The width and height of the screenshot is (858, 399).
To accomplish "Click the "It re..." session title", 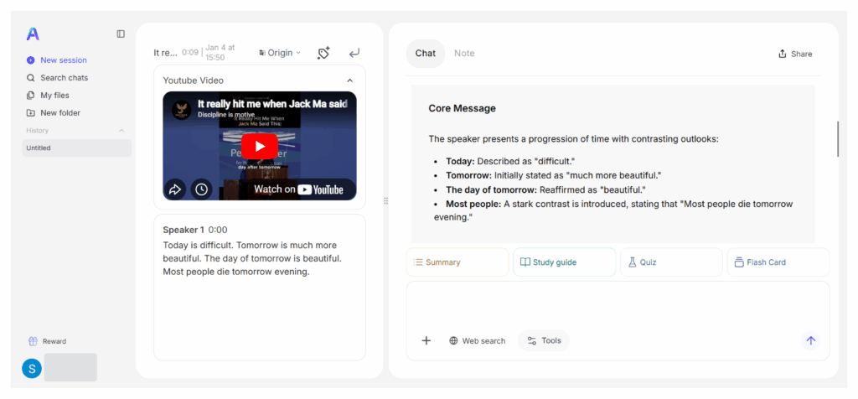I will tap(165, 53).
